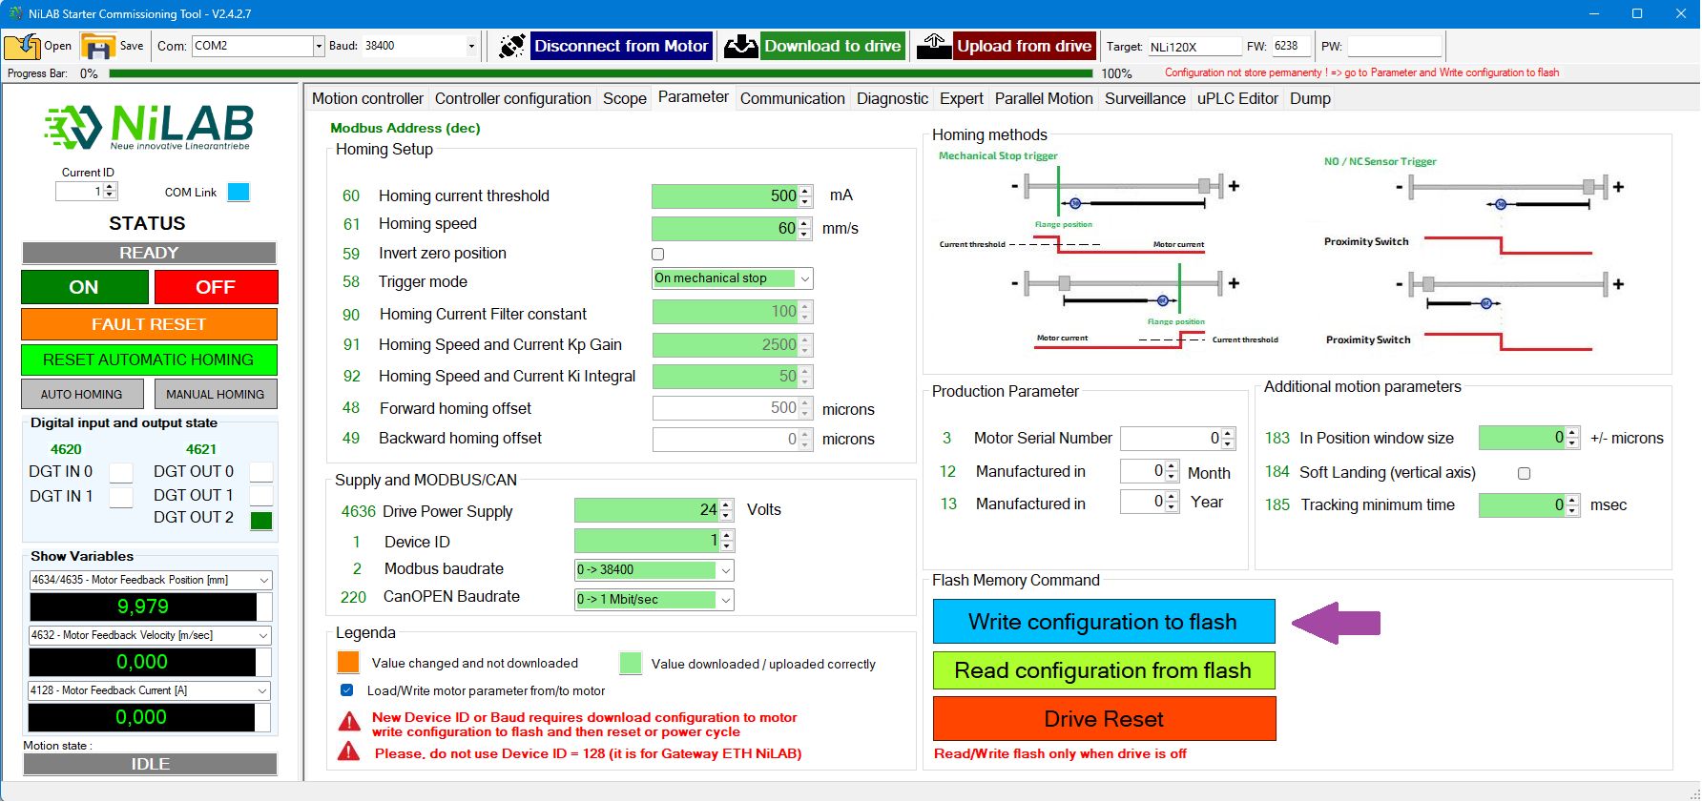Click the DGT OUT 2 green indicator
This screenshot has width=1702, height=802.
(260, 520)
